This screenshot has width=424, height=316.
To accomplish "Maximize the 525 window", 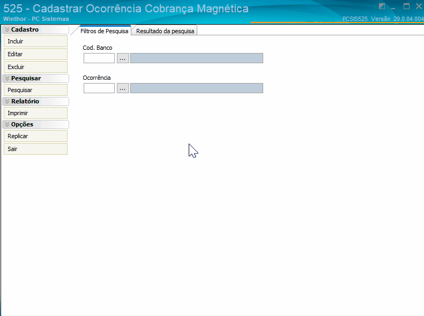I will click(x=406, y=6).
